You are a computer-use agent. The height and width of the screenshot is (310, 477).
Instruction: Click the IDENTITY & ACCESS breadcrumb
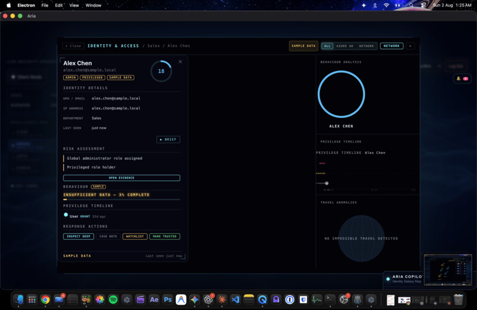pos(113,46)
